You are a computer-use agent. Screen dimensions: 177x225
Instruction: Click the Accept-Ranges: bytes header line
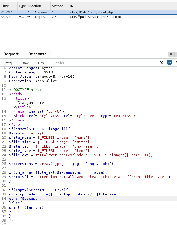pyautogui.click(x=31, y=68)
